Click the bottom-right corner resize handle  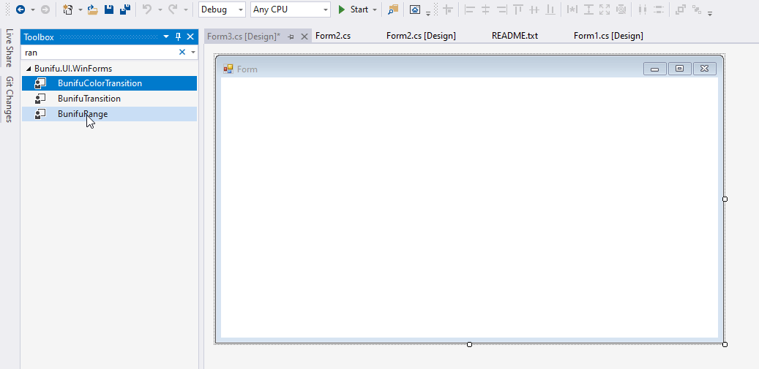pos(725,344)
